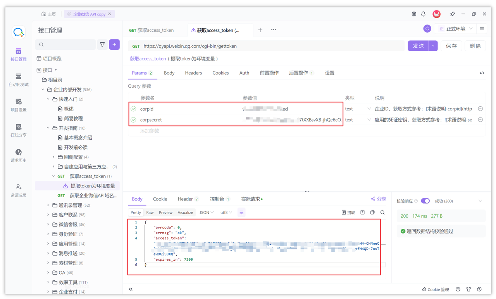Click the user avatar icon

436,14
